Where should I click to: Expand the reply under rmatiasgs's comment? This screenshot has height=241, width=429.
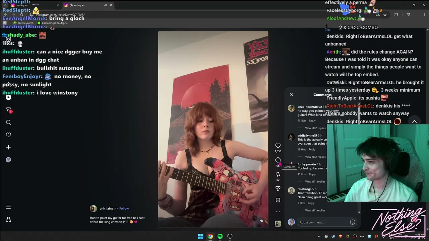click(315, 211)
